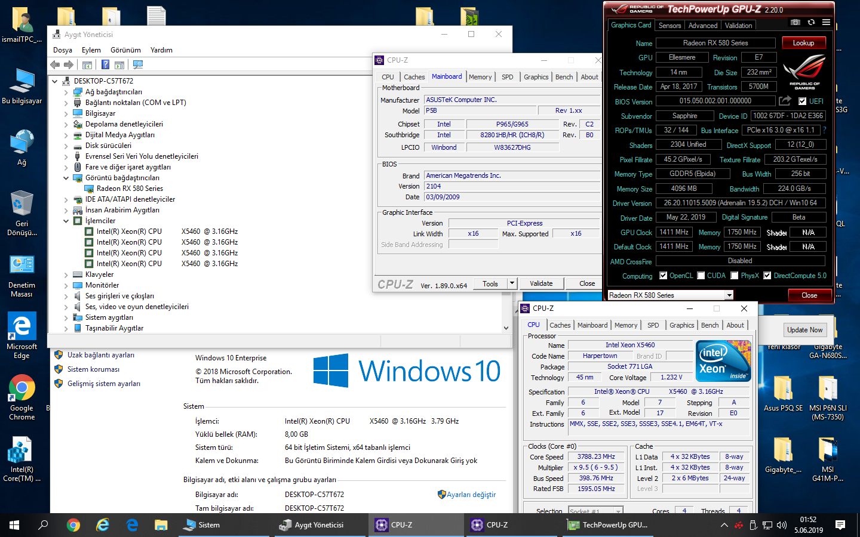The width and height of the screenshot is (860, 537).
Task: Open the Eylem menu in Device Manager
Action: (x=91, y=50)
